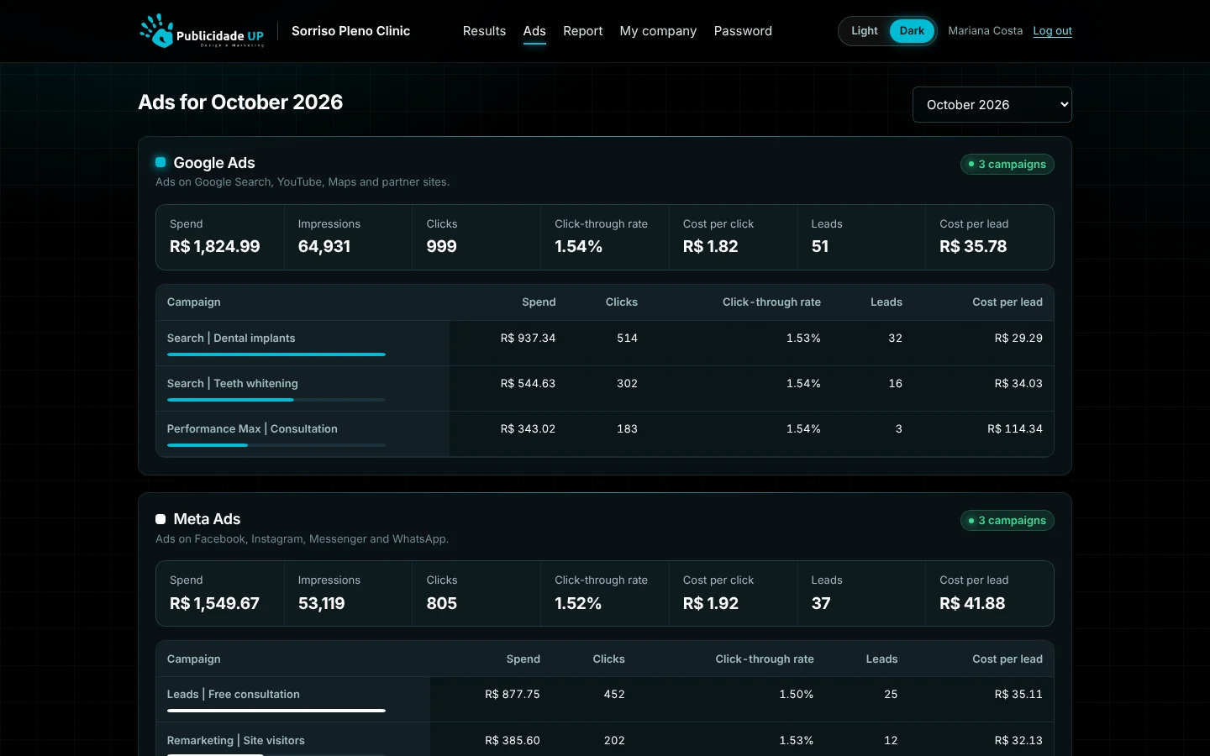Click Meta spend cell R$ 877.75
The width and height of the screenshot is (1210, 756).
pyautogui.click(x=513, y=694)
